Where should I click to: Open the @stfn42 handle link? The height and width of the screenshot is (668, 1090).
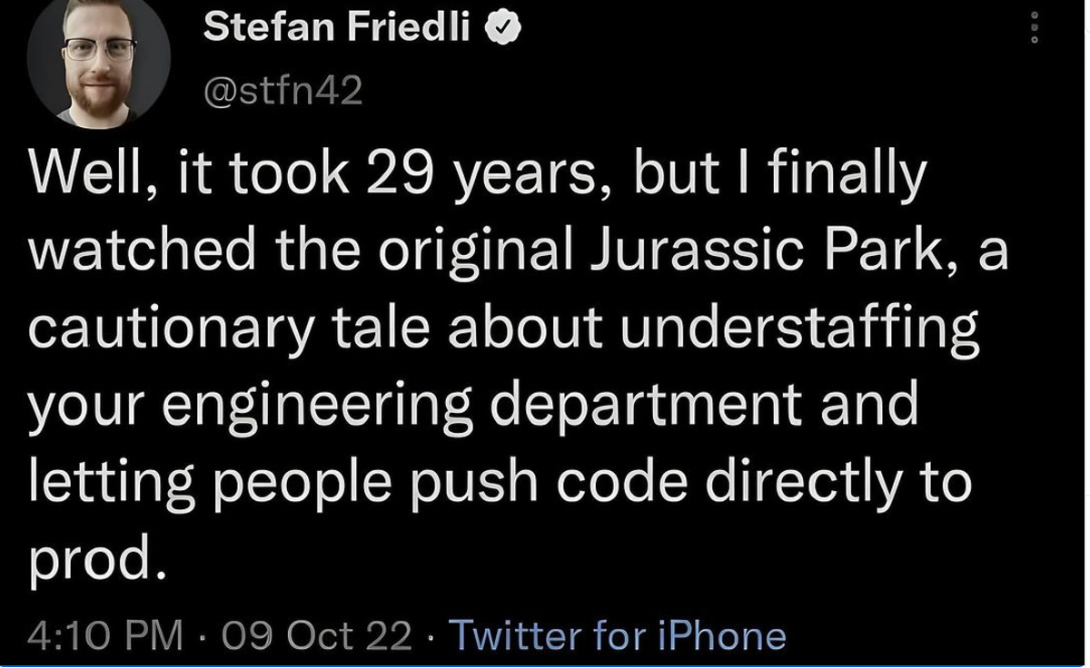coord(283,91)
